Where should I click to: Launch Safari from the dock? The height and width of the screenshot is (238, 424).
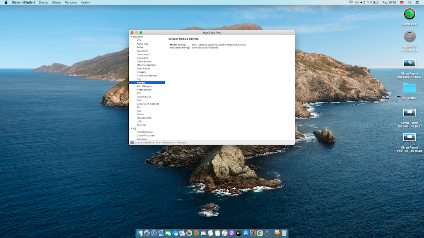(154, 233)
